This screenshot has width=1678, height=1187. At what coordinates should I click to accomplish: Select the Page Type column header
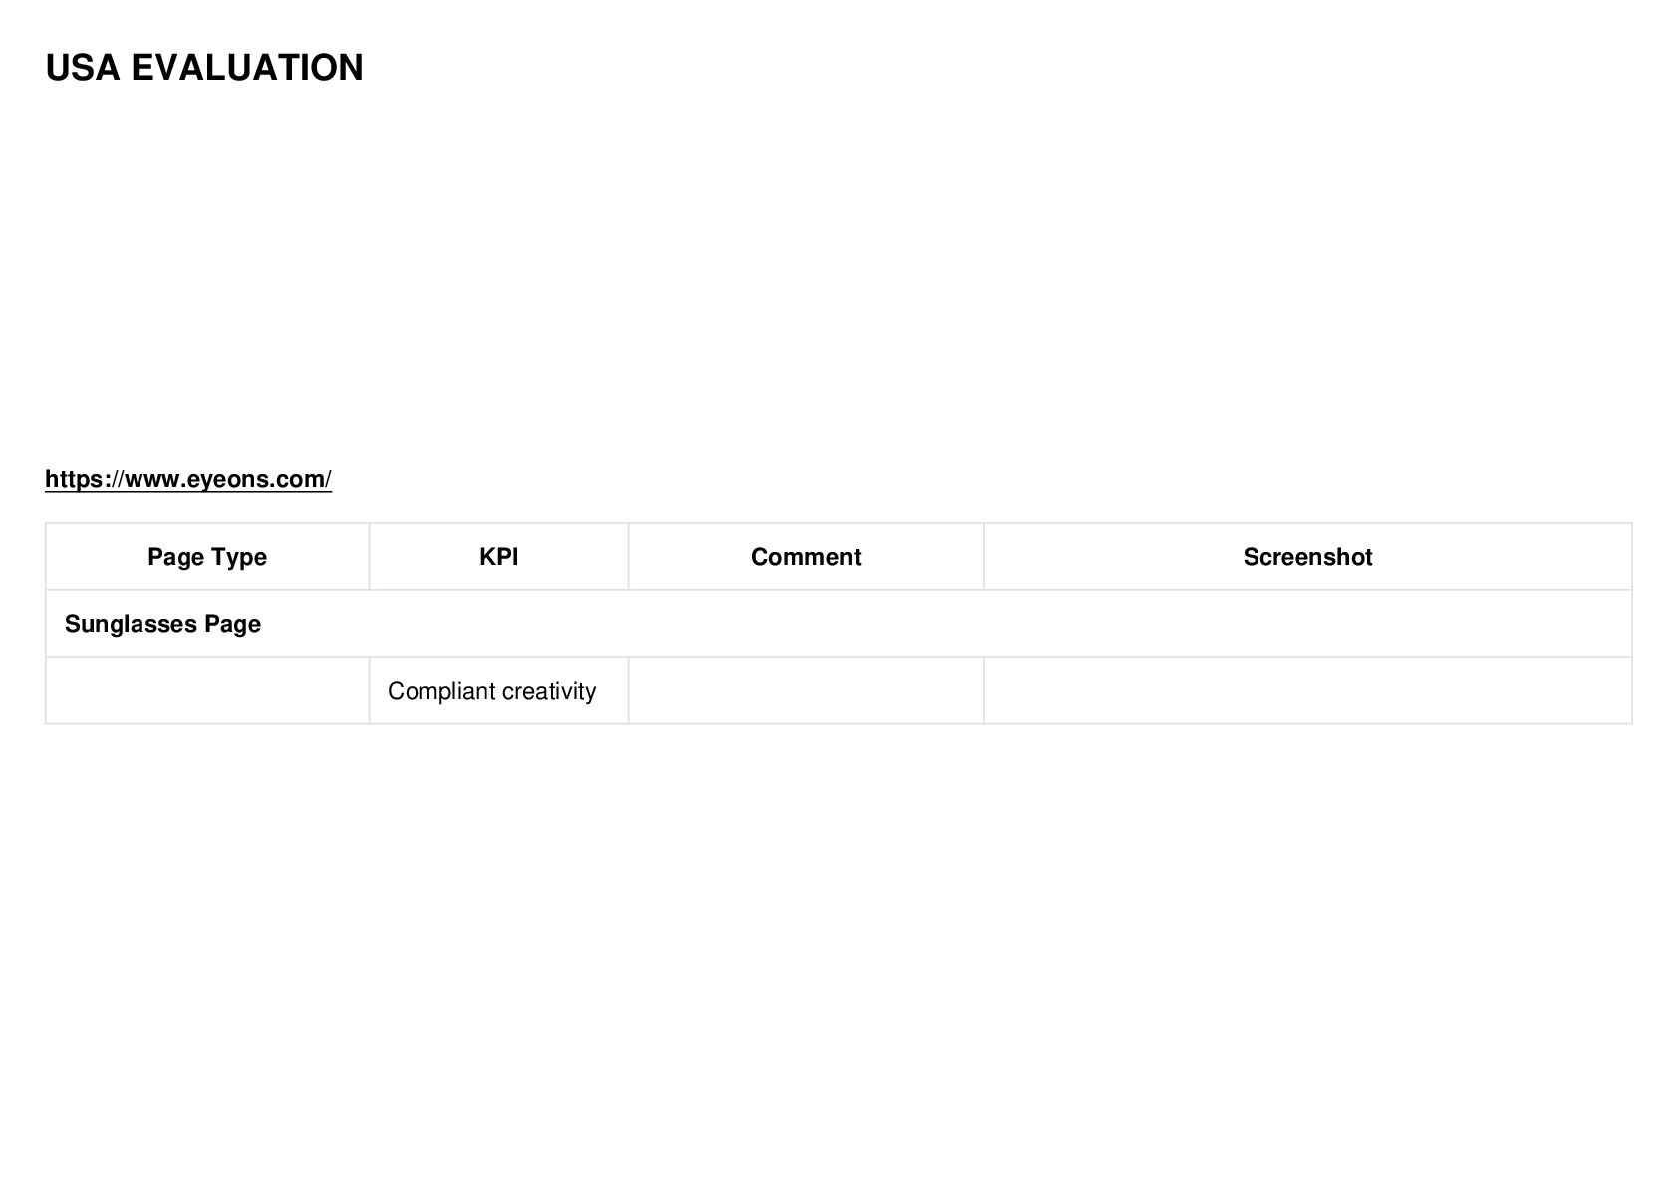[207, 557]
